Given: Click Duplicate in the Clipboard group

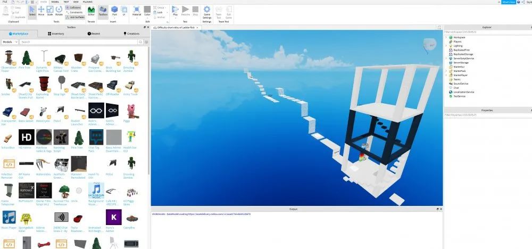Looking at the screenshot, I should pos(18,17).
